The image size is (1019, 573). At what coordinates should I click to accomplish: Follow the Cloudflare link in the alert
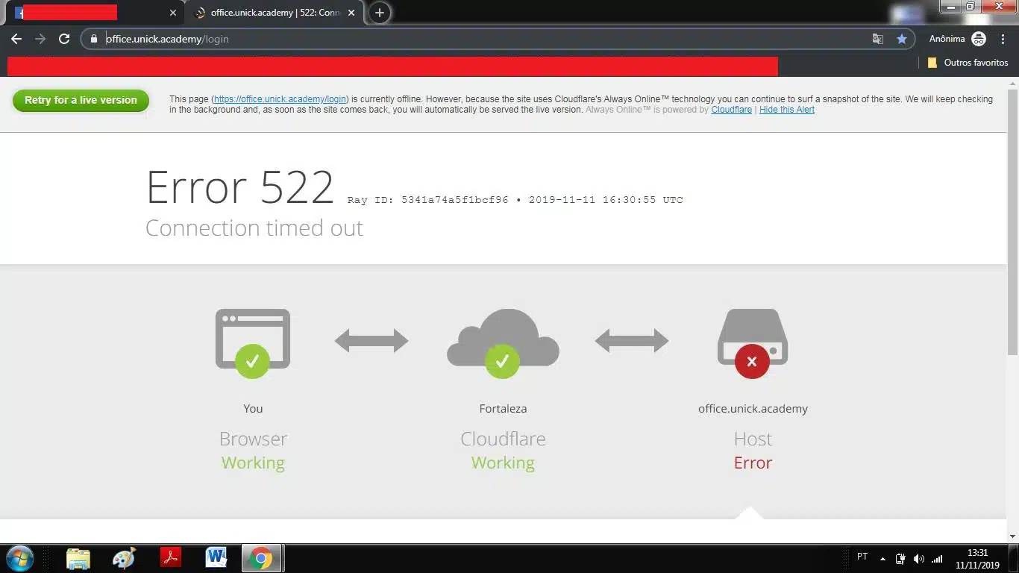(731, 110)
